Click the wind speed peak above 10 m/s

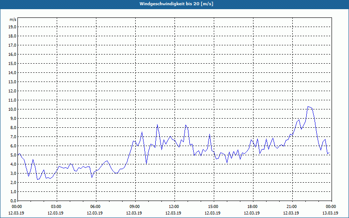pos(309,107)
